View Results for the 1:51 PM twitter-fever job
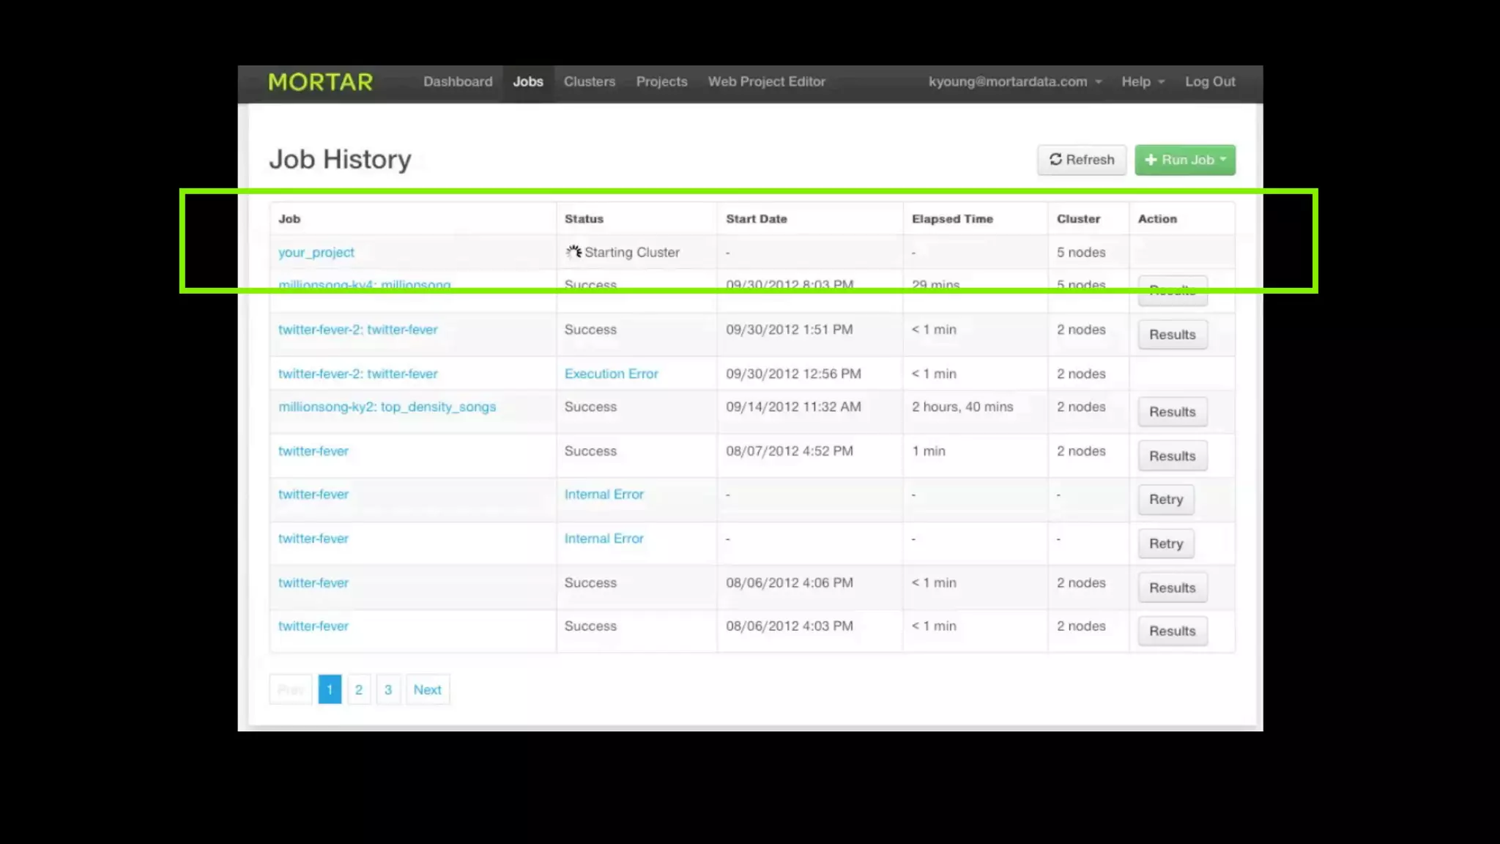 click(1172, 335)
